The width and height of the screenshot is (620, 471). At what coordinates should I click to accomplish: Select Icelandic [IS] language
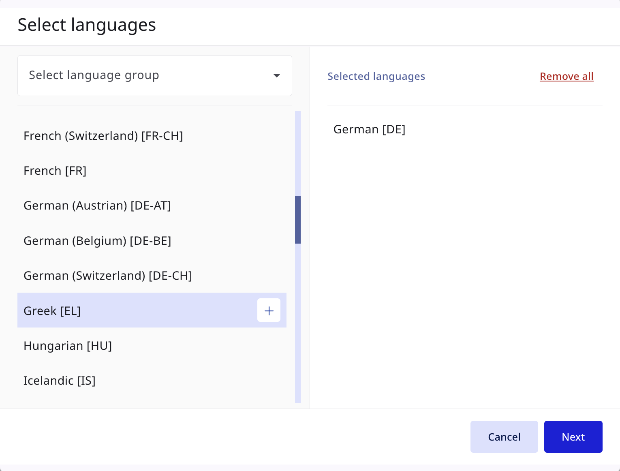point(152,381)
